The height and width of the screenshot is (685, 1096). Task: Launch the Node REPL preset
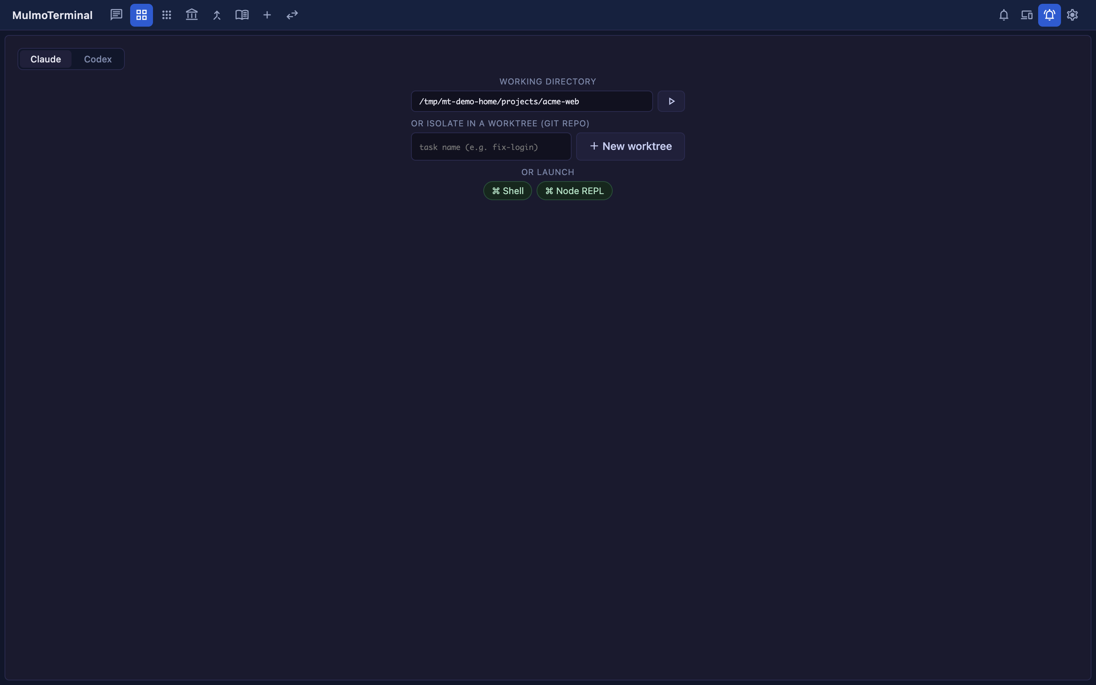(574, 191)
